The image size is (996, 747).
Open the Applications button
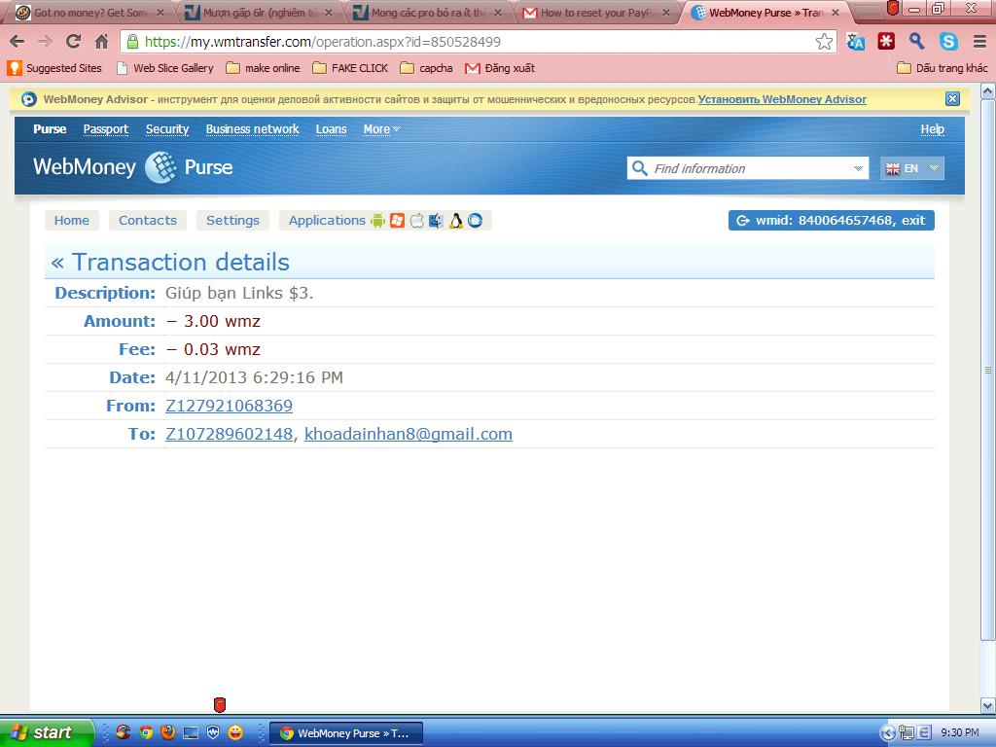[327, 221]
